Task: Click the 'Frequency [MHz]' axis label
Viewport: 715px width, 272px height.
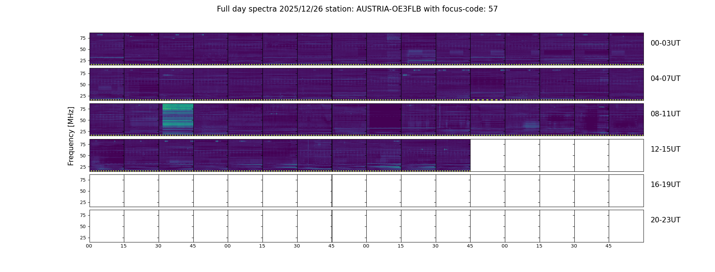Action: coord(71,136)
